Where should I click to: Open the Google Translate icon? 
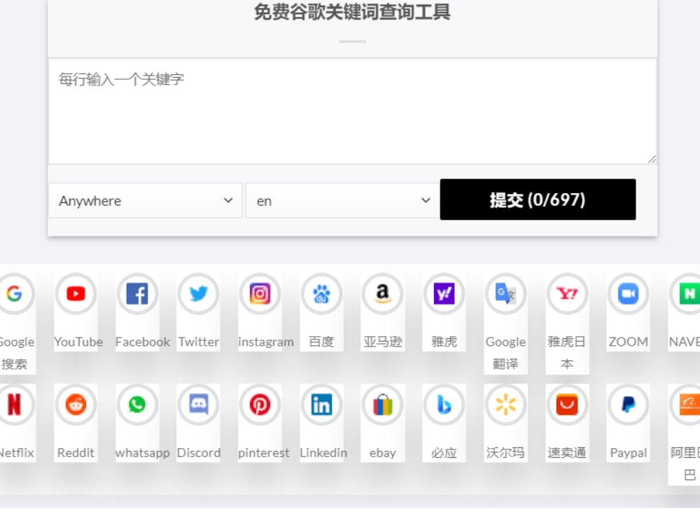point(505,294)
